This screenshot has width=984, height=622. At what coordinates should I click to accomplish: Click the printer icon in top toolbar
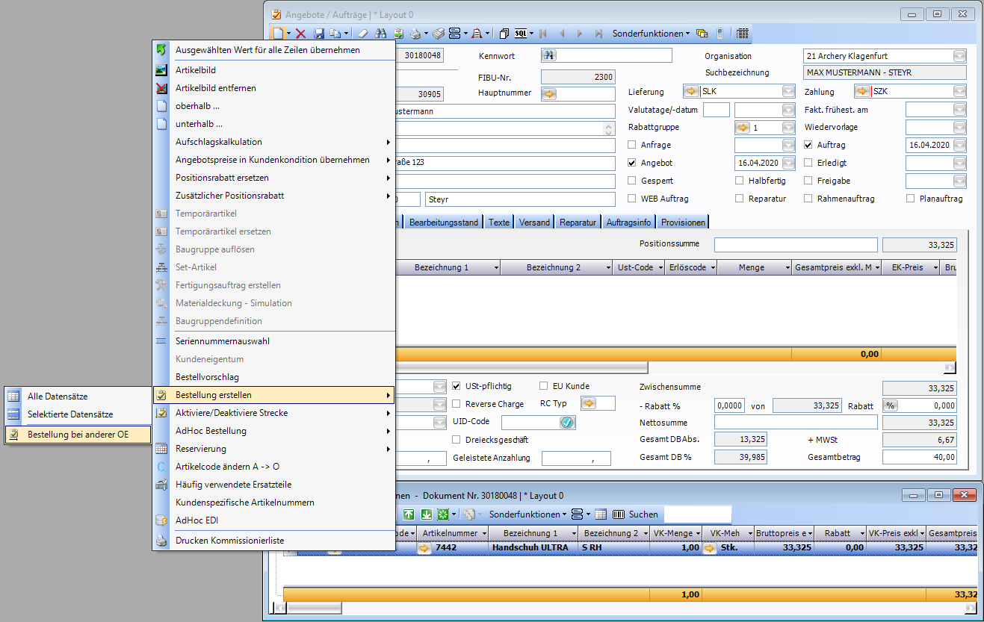(416, 34)
